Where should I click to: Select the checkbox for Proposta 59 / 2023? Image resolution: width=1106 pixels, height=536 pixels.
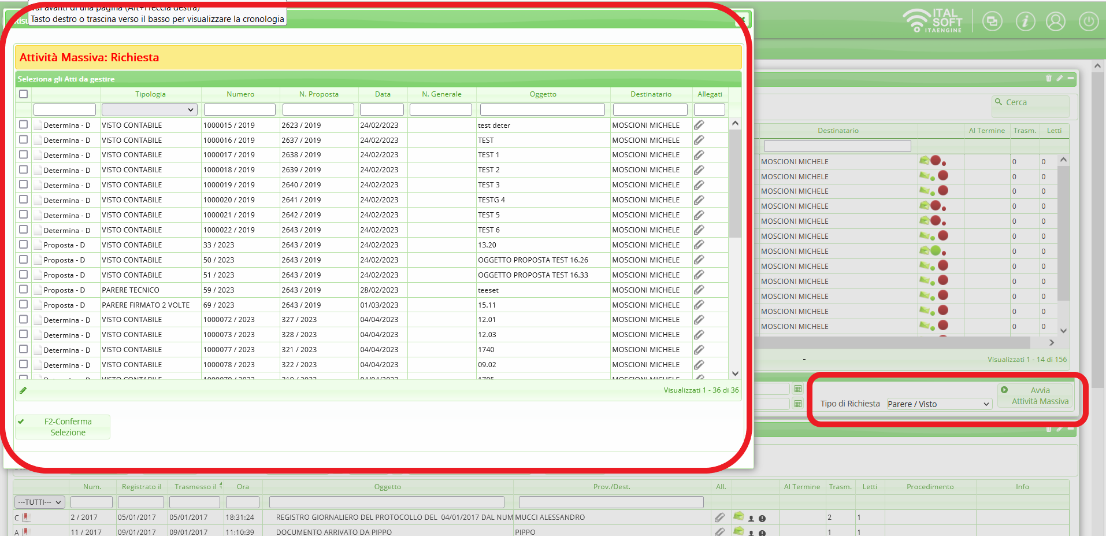click(x=24, y=289)
